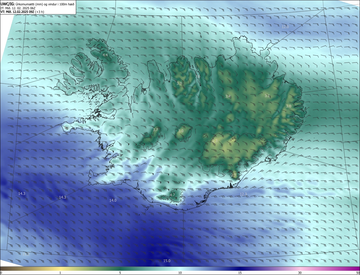Click the 3.1 value label
This screenshot has height=275, width=360.
point(267,96)
